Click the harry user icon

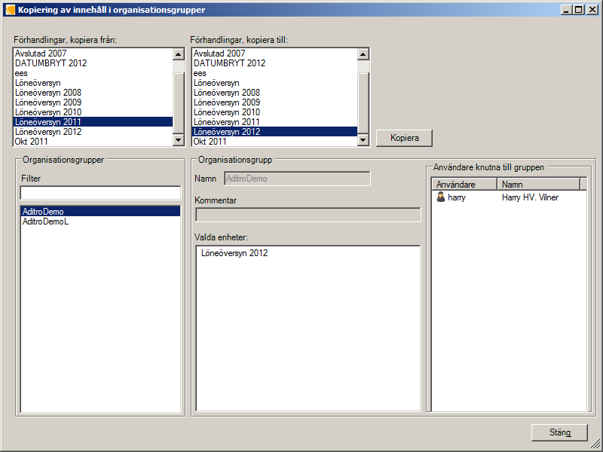click(x=441, y=197)
